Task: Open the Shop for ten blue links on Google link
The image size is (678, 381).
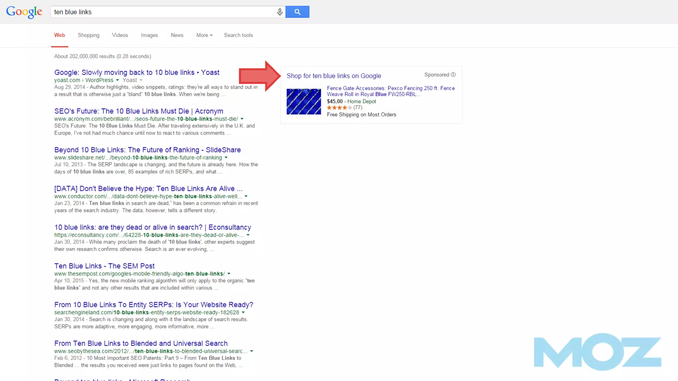Action: coord(334,76)
